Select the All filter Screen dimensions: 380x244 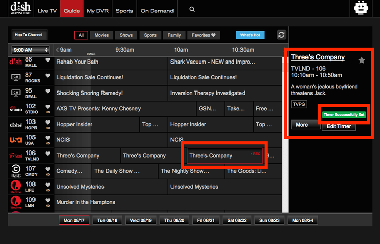pyautogui.click(x=81, y=35)
